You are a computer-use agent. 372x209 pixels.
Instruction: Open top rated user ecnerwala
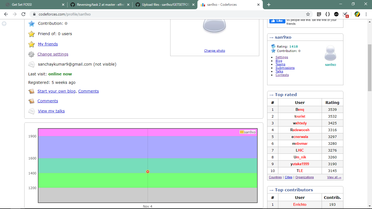[x=300, y=137]
